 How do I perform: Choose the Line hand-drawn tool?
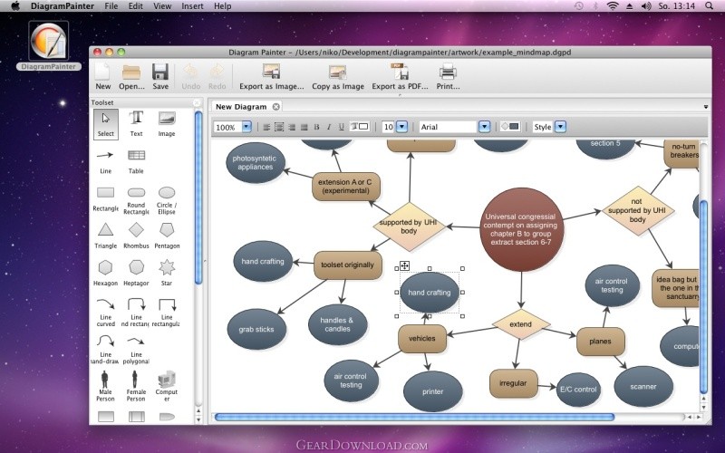[x=105, y=350]
